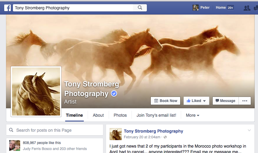The width and height of the screenshot is (258, 153).
Task: Click the calendar icon on Book Now
Action: point(156,101)
